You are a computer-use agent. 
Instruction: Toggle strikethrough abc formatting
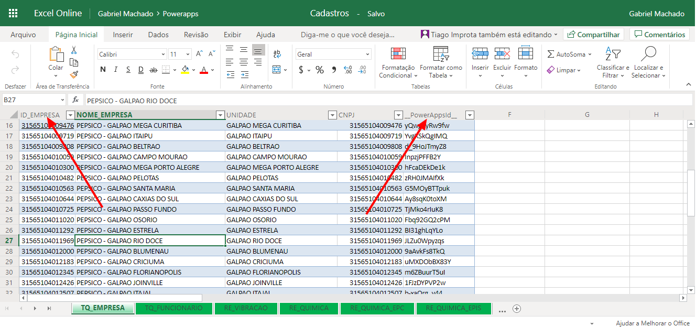[154, 70]
